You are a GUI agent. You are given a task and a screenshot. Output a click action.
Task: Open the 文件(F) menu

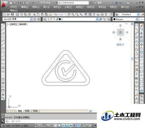click(x=14, y=7)
